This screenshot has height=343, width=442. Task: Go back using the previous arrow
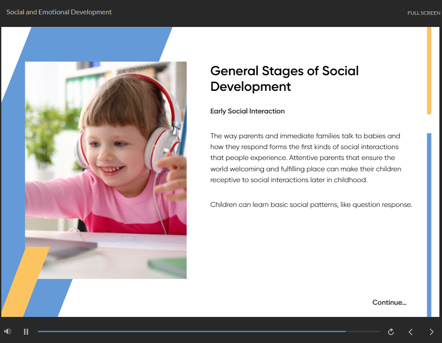click(x=410, y=332)
